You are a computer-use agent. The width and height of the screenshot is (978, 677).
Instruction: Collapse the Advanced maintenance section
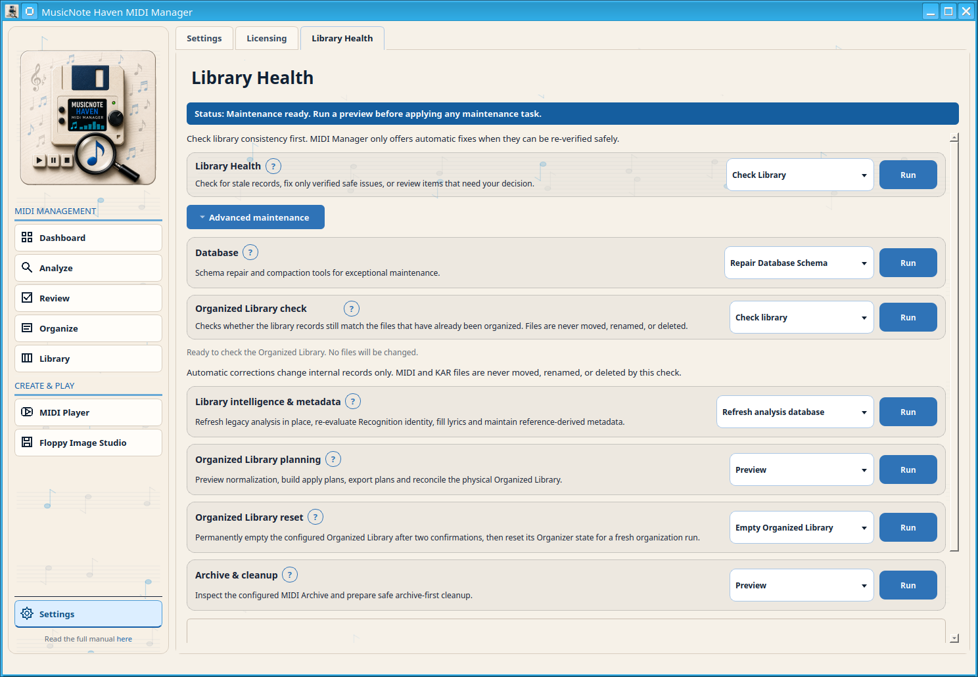point(256,217)
